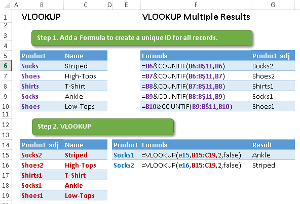Select the VLOOKUP Multiple Results title cell
Image resolution: width=300 pixels, height=204 pixels.
coord(196,17)
